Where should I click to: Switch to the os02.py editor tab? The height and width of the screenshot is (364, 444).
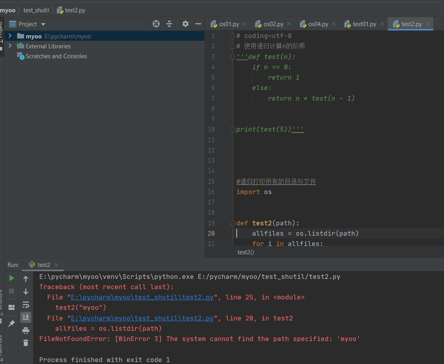coord(273,24)
